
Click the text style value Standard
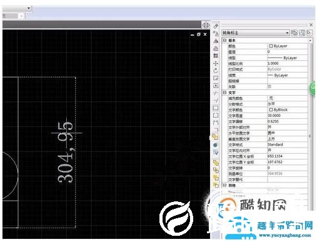point(275,144)
